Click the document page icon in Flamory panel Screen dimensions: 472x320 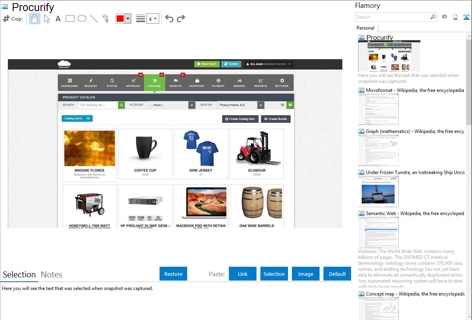point(455,17)
